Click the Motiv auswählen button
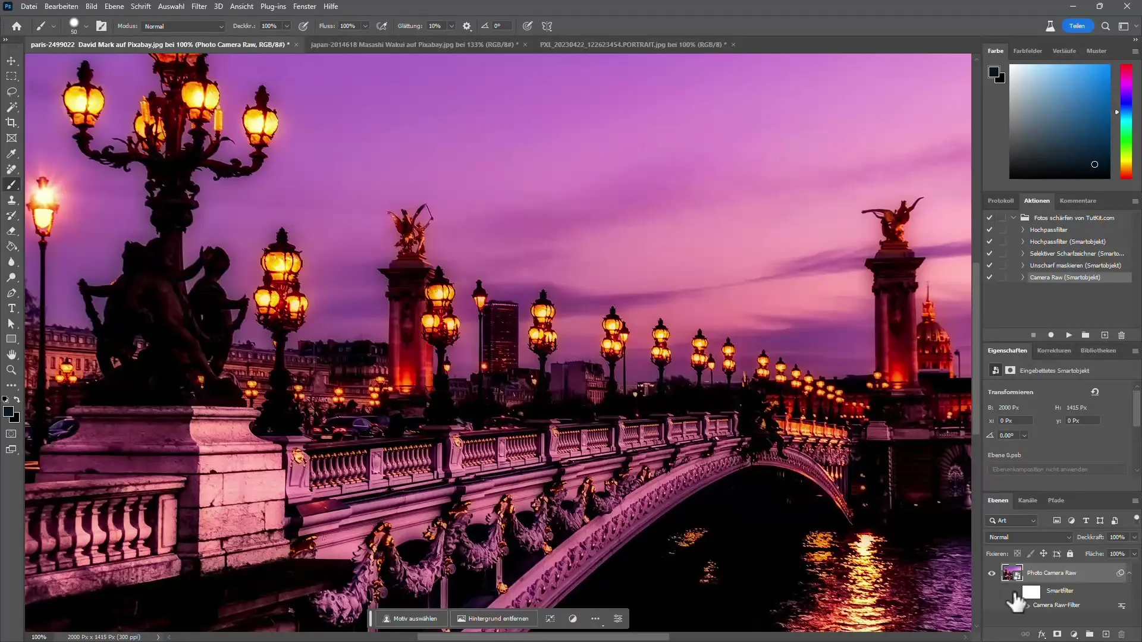Image resolution: width=1142 pixels, height=642 pixels. tap(409, 618)
